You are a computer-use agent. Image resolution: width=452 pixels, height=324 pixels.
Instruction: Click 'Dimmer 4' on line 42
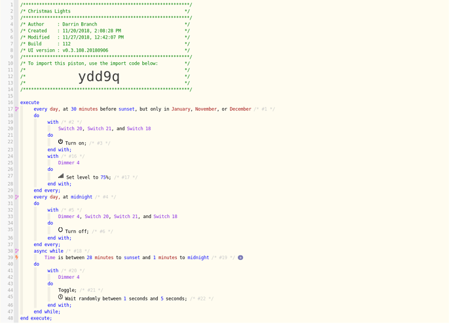(69, 277)
